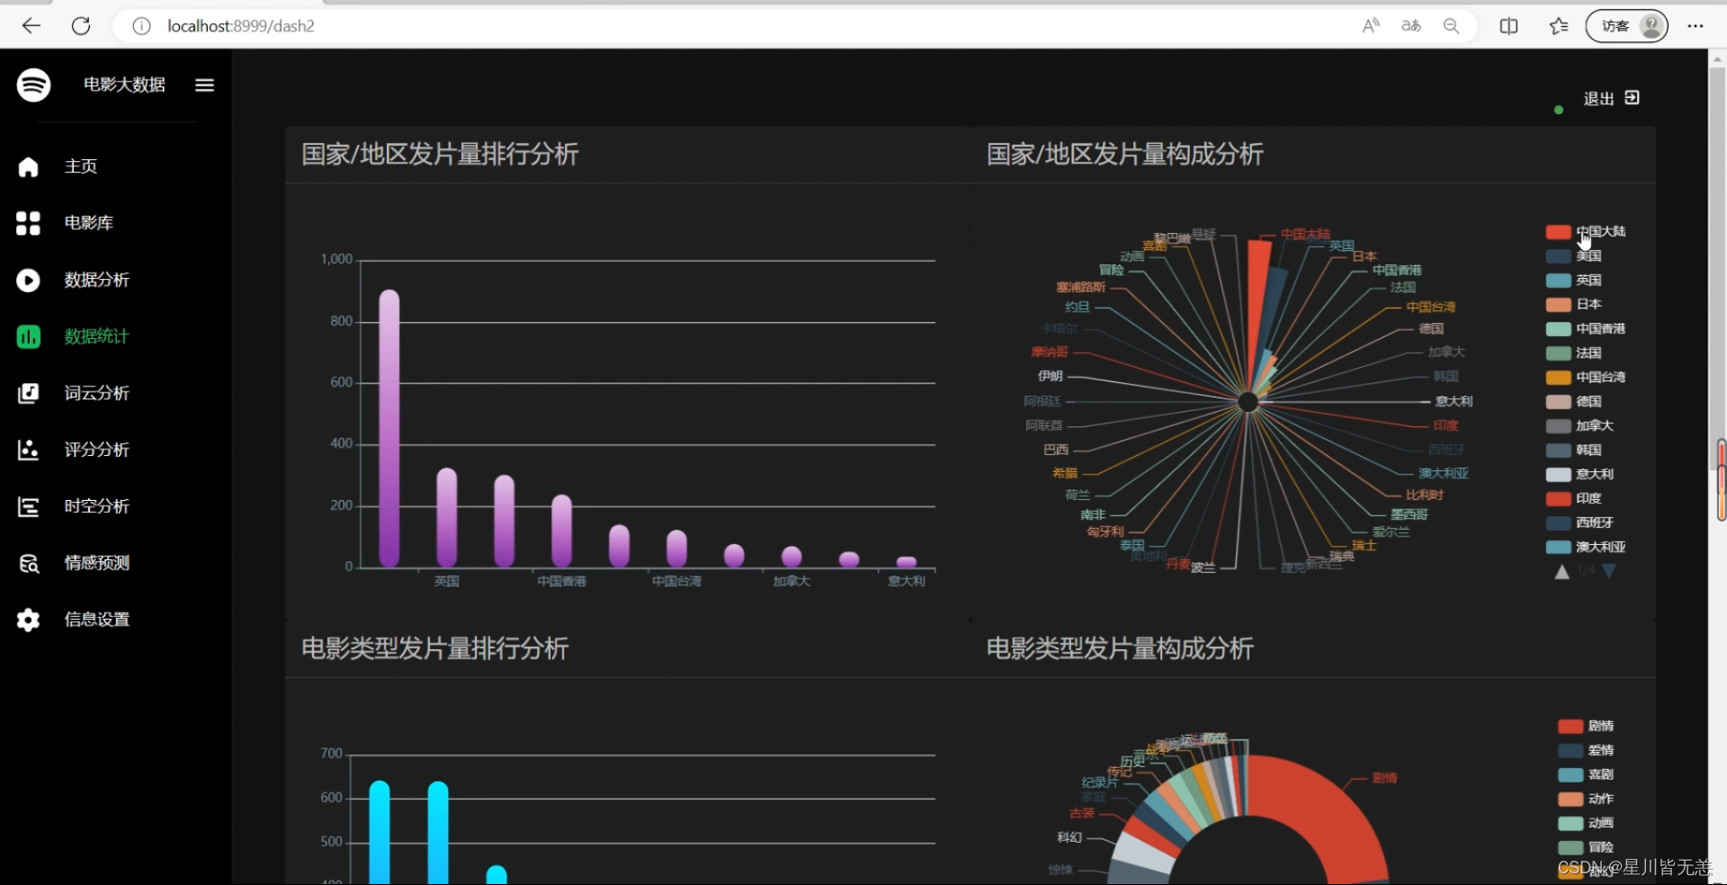The width and height of the screenshot is (1727, 885).
Task: Click the music library icon for 词云分析
Action: [x=28, y=393]
